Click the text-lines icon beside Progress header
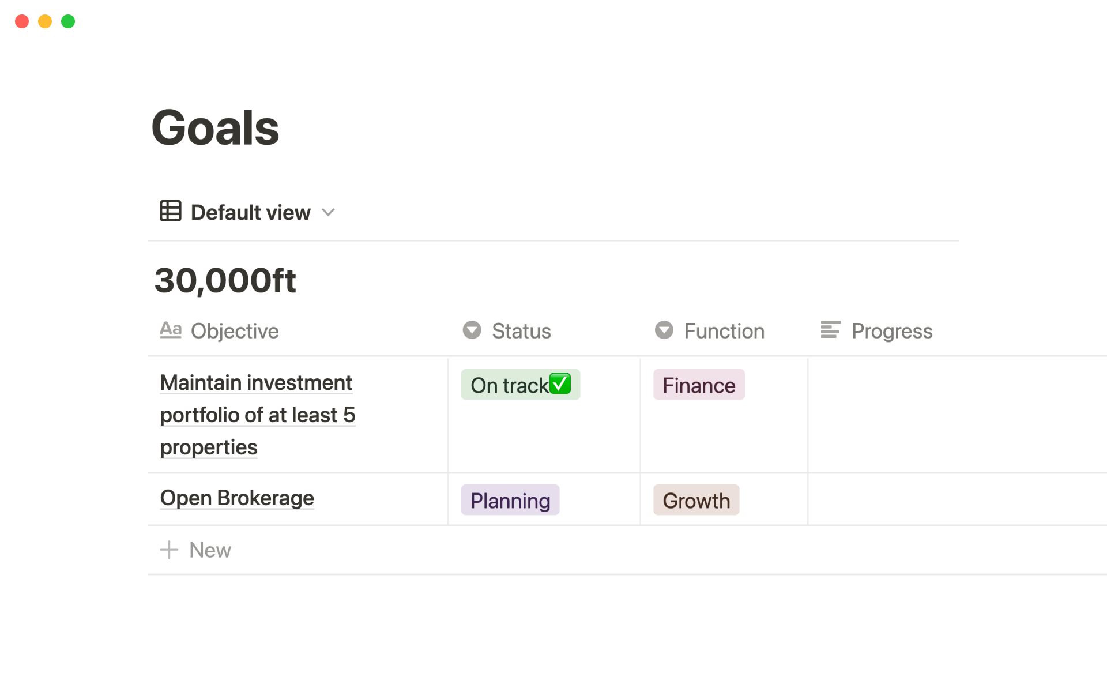The width and height of the screenshot is (1107, 692). [830, 330]
